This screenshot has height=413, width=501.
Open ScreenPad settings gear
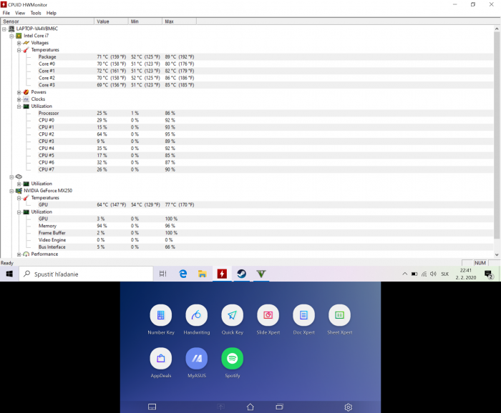348,407
